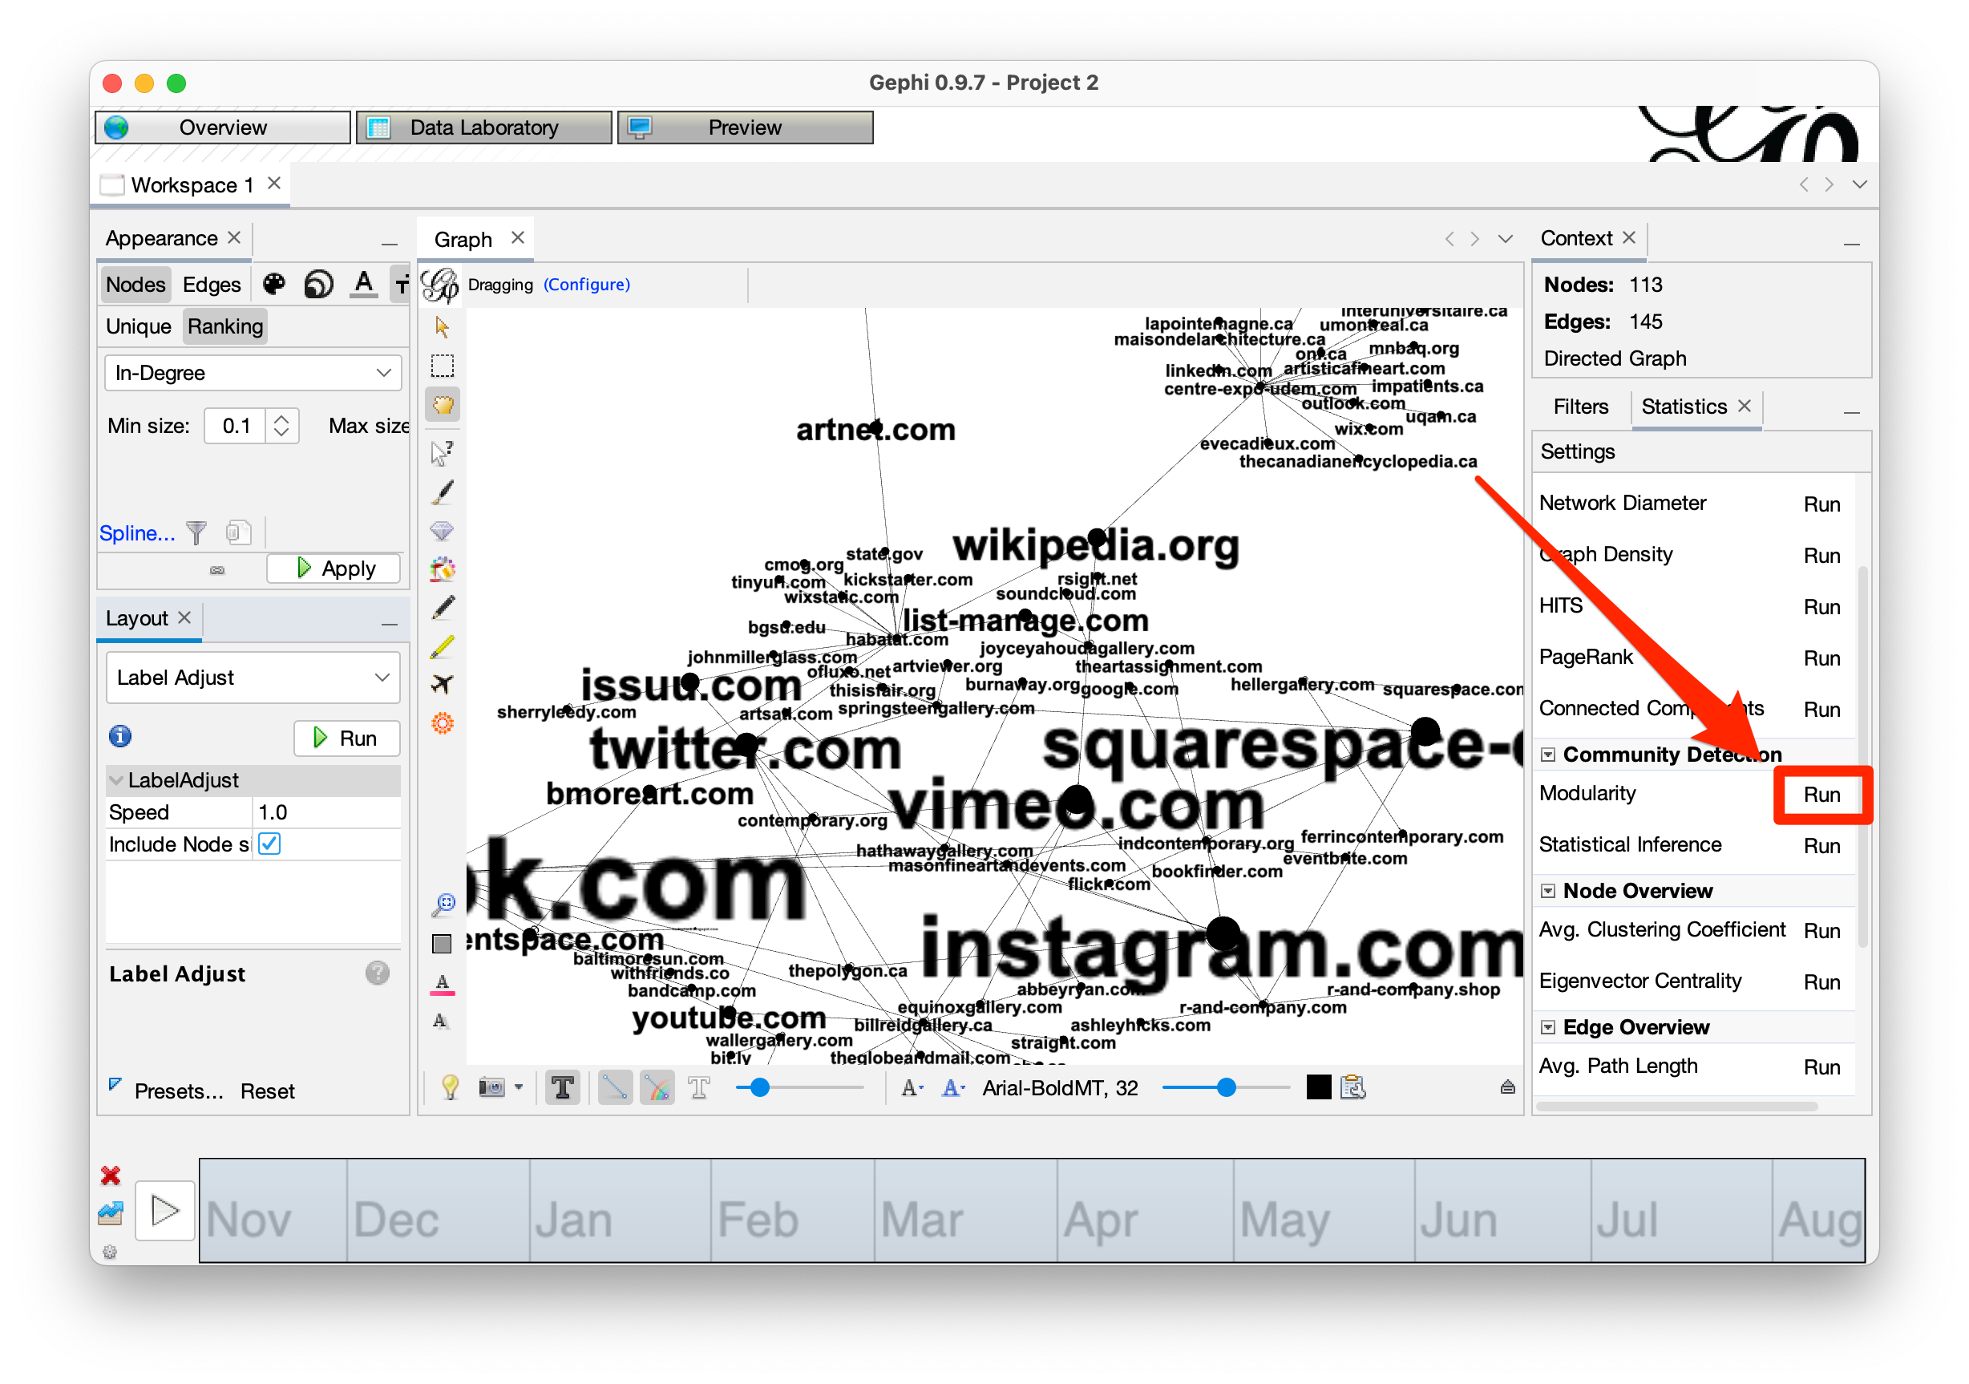Image resolution: width=1969 pixels, height=1384 pixels.
Task: Collapse the Node Overview section
Action: click(1548, 892)
